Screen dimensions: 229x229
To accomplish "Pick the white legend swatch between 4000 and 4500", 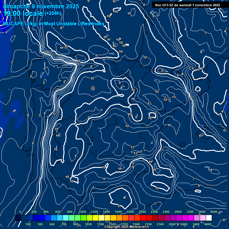I will tap(209, 218).
